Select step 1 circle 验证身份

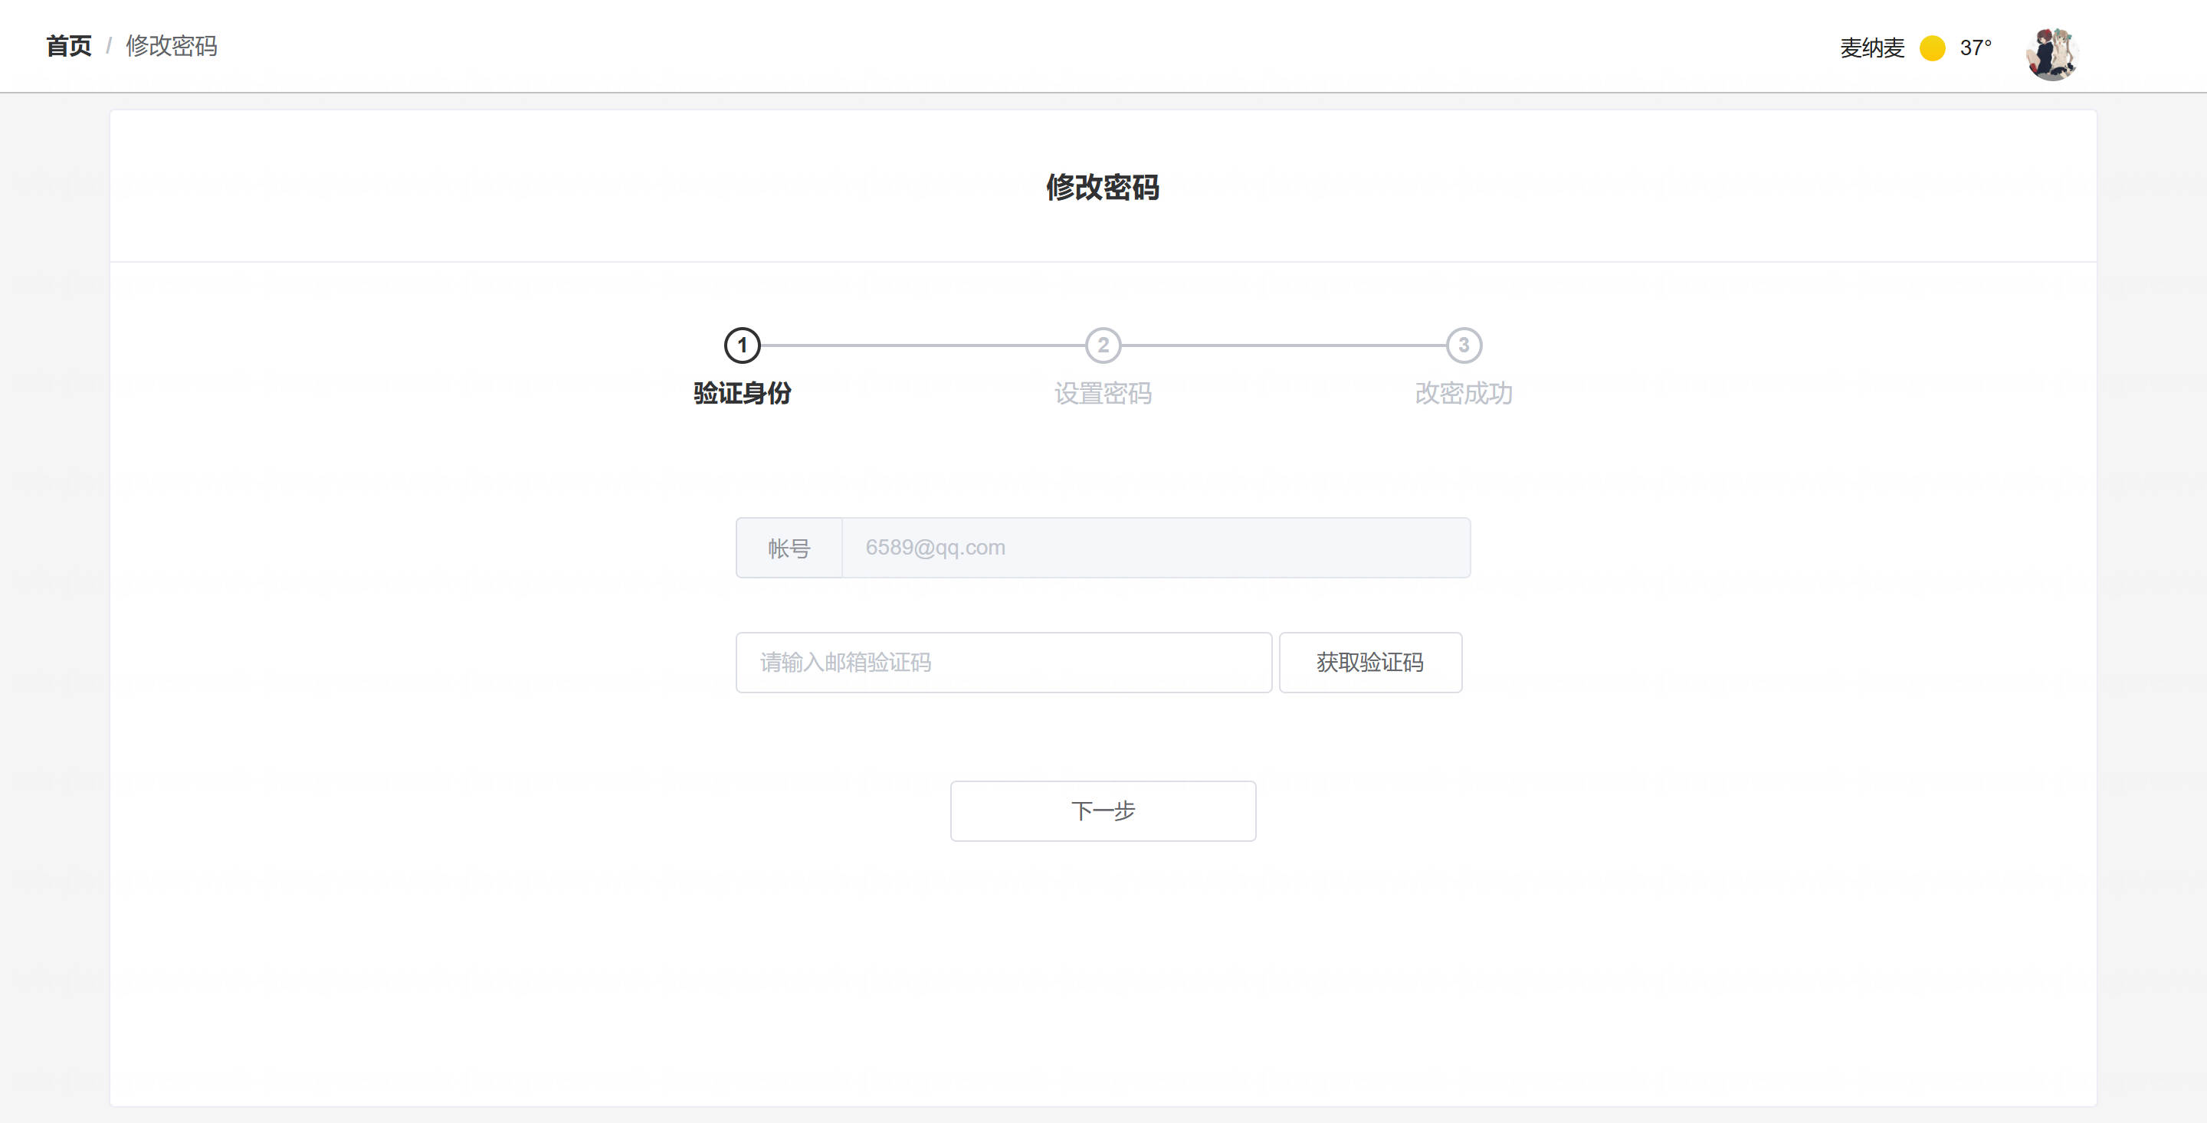(742, 345)
